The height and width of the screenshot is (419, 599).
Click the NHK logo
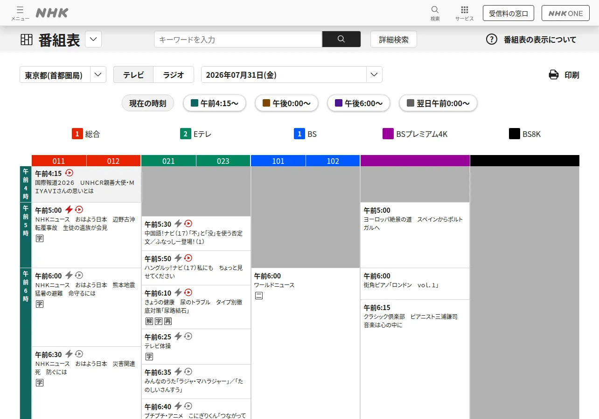[x=52, y=13]
